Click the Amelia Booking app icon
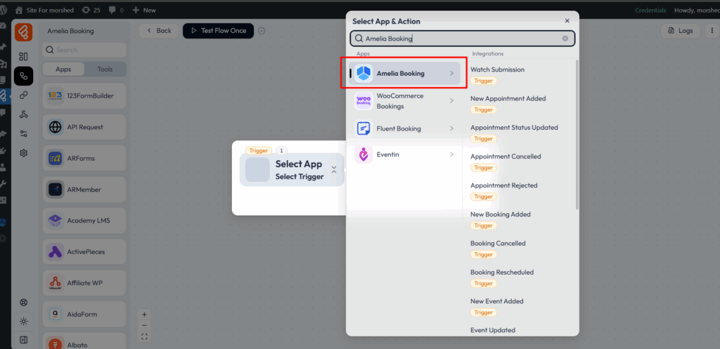Screen dimensions: 720x349 point(364,73)
